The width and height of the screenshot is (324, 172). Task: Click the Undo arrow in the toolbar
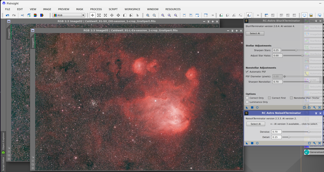tap(7, 15)
